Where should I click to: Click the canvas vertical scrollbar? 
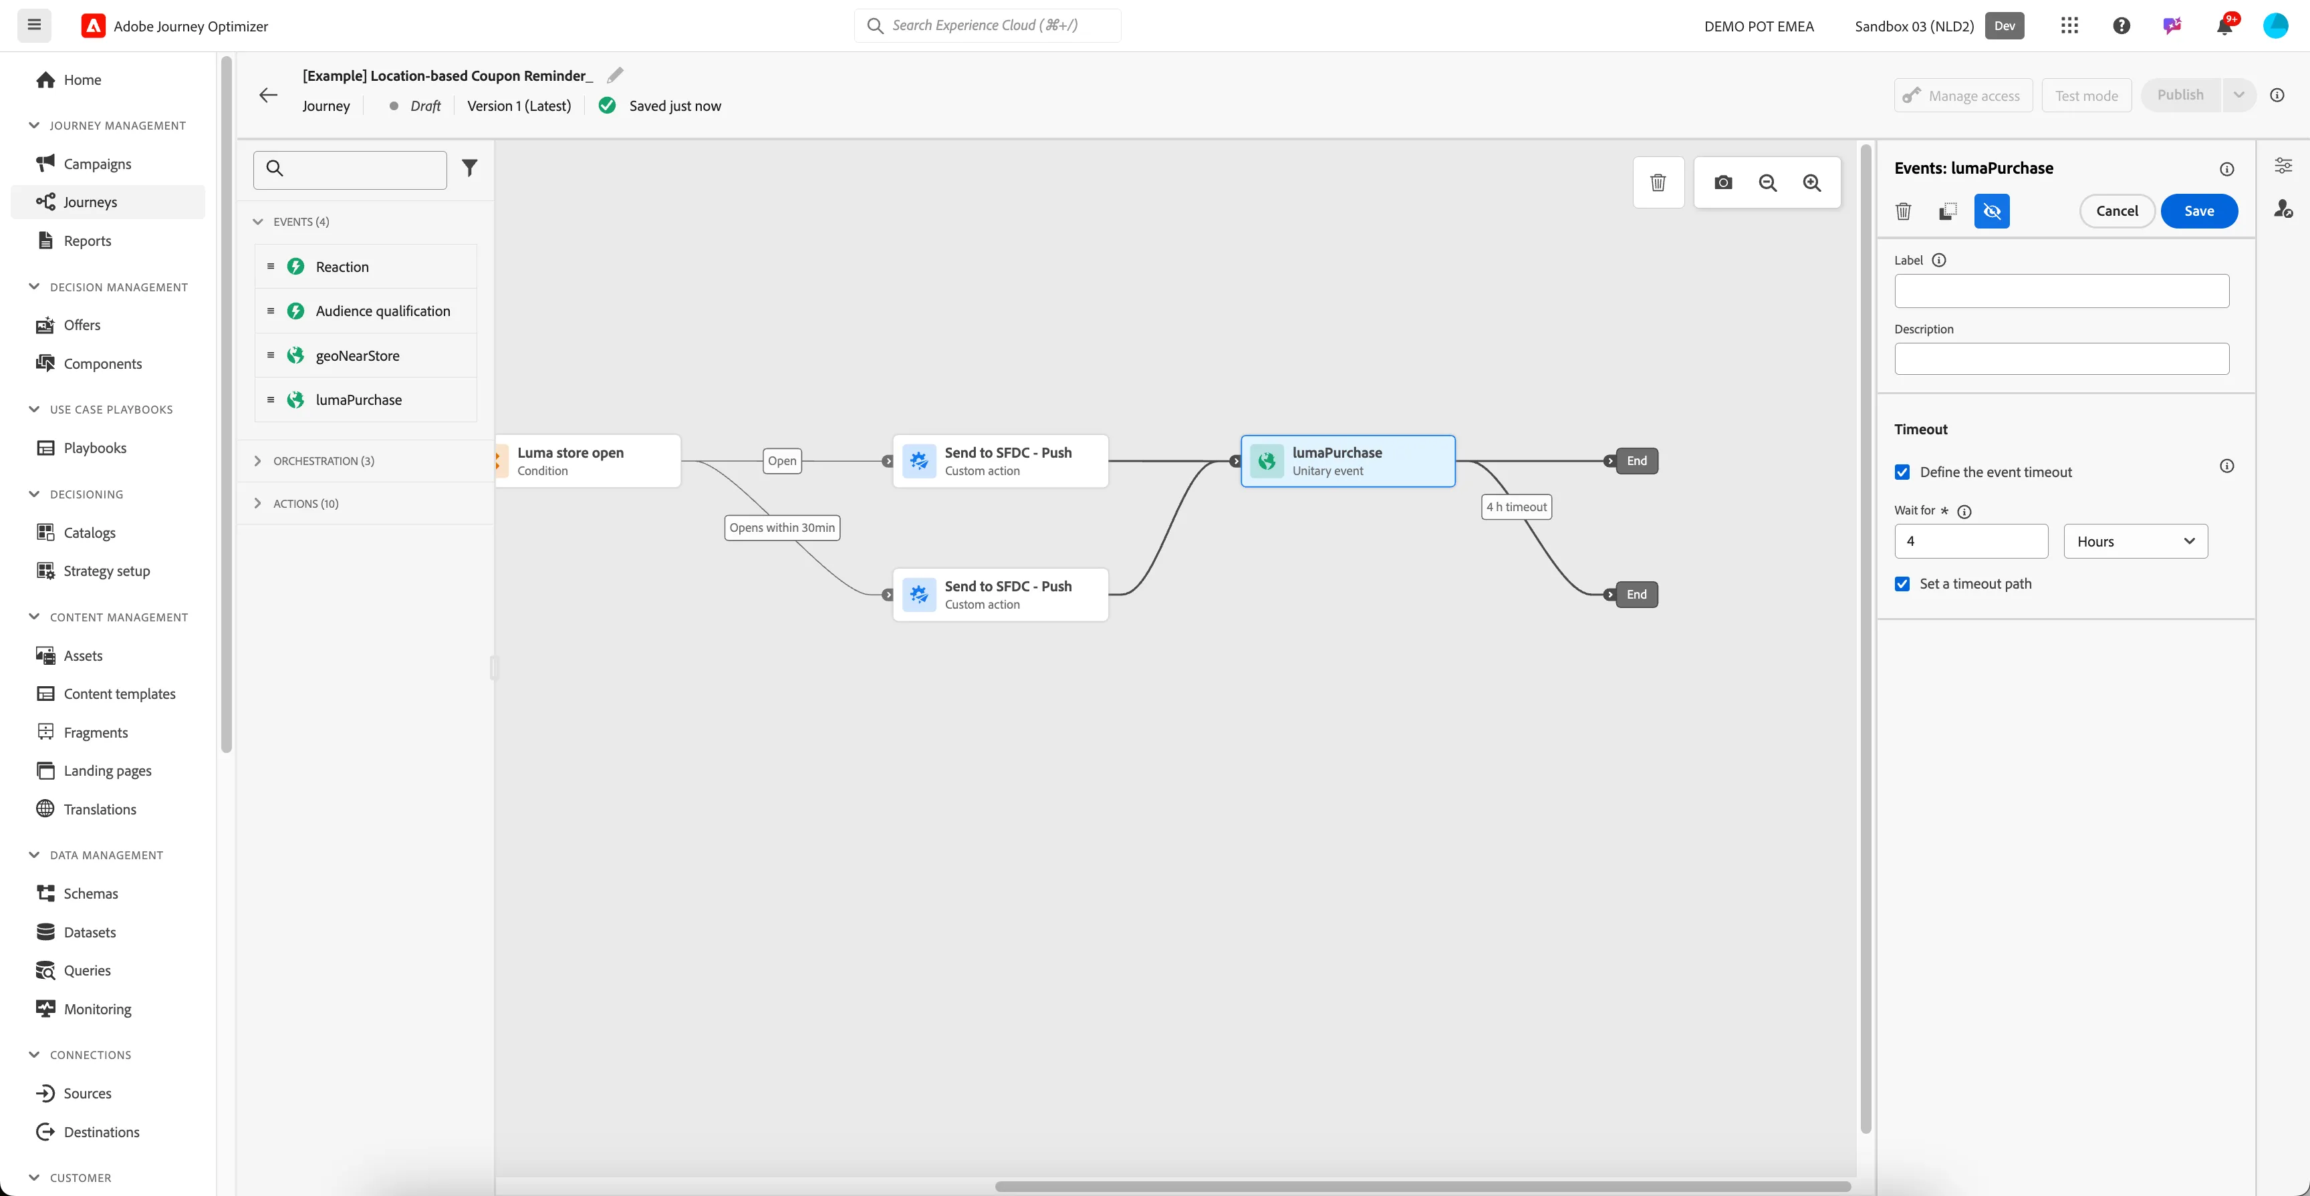tap(1866, 638)
